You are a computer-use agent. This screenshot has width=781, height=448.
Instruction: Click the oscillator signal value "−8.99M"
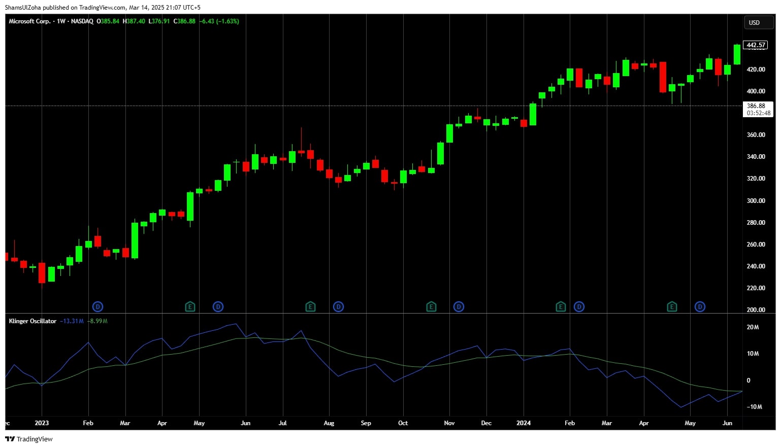(97, 321)
